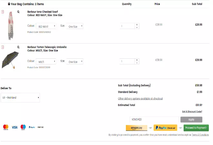Screen dimensions: 213x145
Task: Choose the PayPal Check out button
Action: point(165,128)
